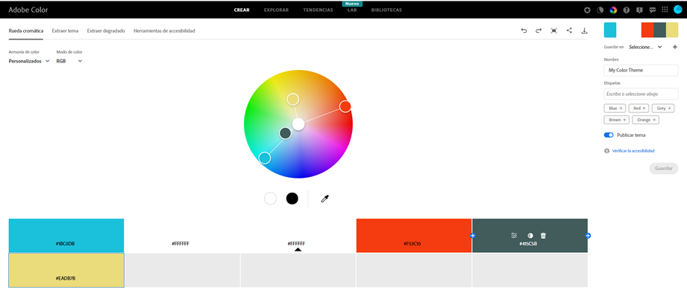Expand the Armonía de color Personalizados dropdown

pyautogui.click(x=29, y=61)
